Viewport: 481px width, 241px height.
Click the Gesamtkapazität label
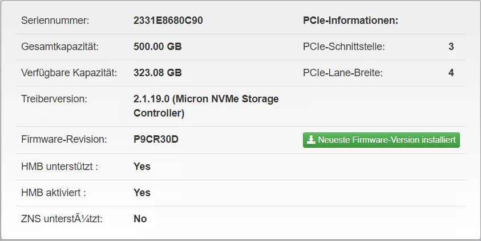[x=60, y=47]
